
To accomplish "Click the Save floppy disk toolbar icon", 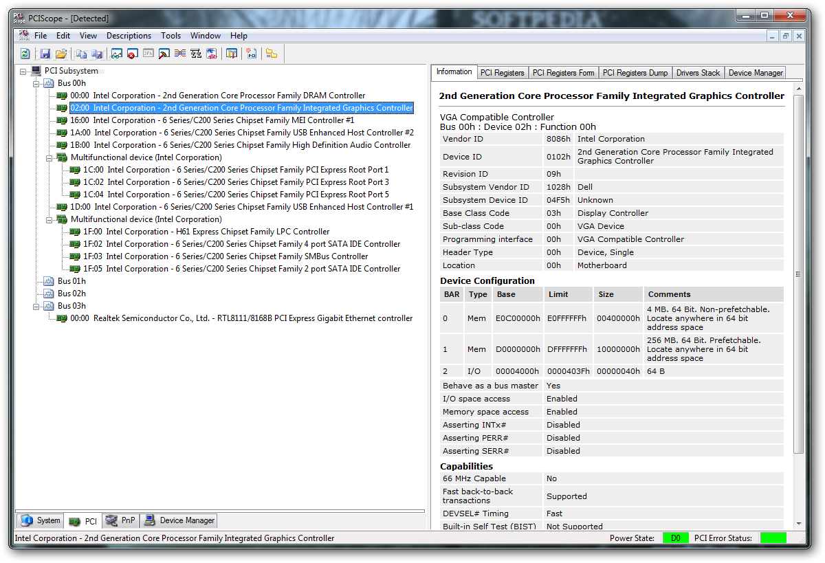I will [45, 54].
